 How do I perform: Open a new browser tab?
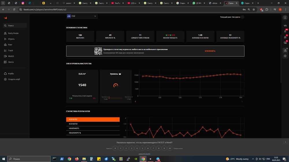258,3
